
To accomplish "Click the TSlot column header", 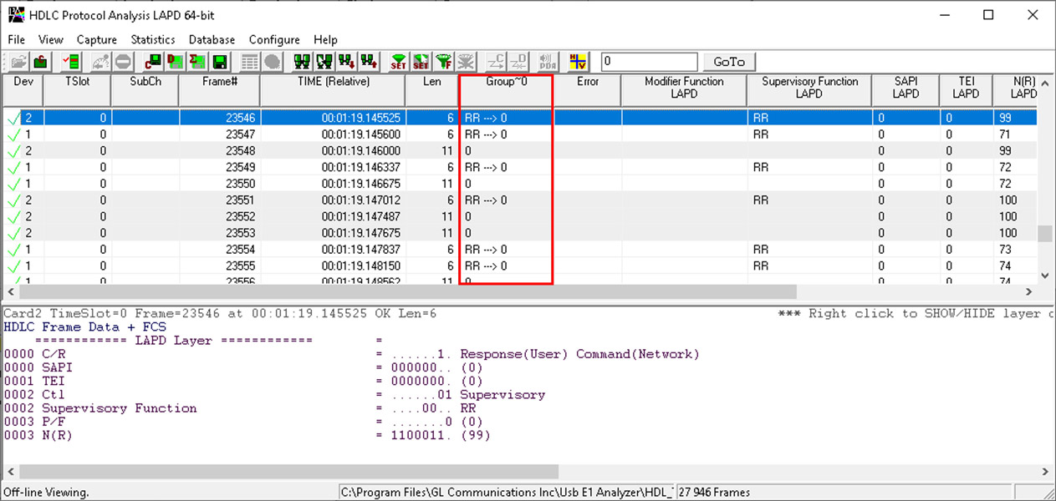I will click(x=77, y=90).
